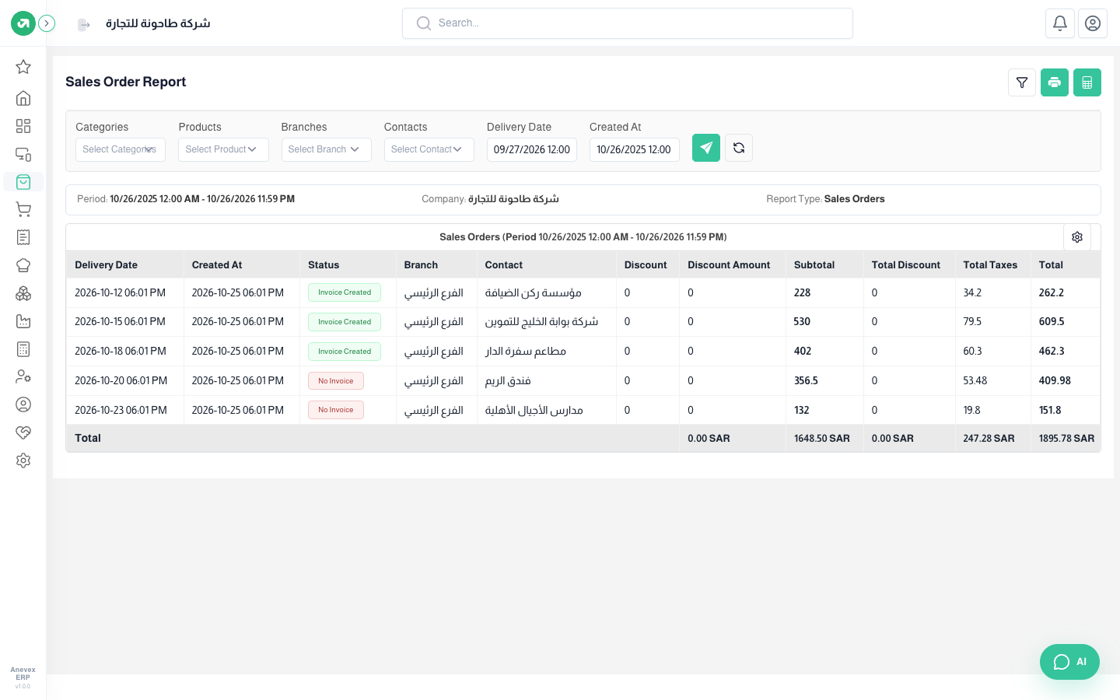Image resolution: width=1120 pixels, height=700 pixels.
Task: Click the Delivery Date input field
Action: pyautogui.click(x=532, y=149)
